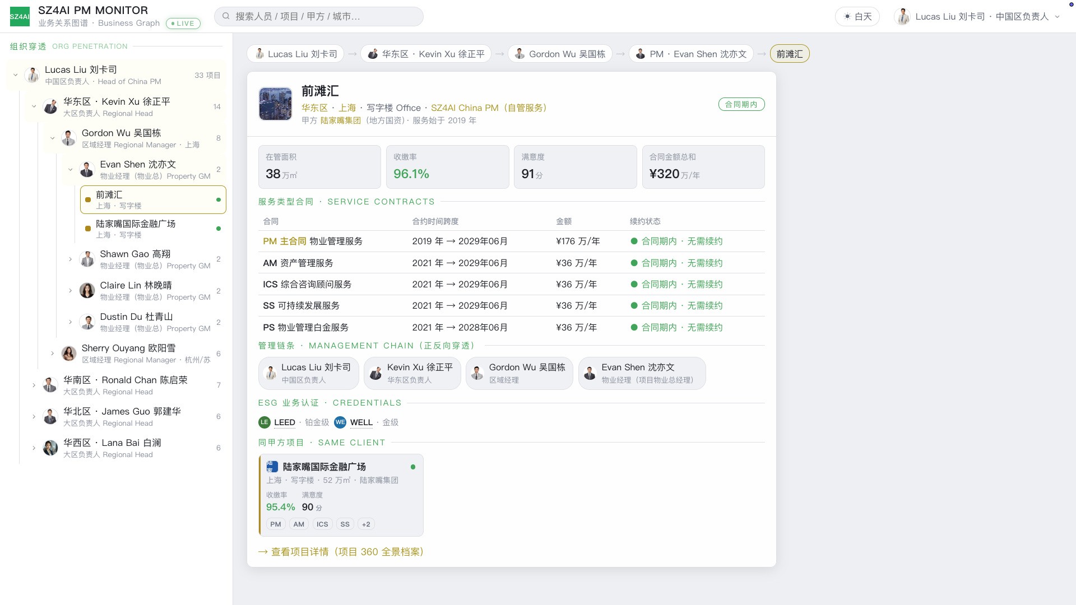Click Sherry Ouyang avatar in org tree
The height and width of the screenshot is (605, 1076).
pos(69,353)
